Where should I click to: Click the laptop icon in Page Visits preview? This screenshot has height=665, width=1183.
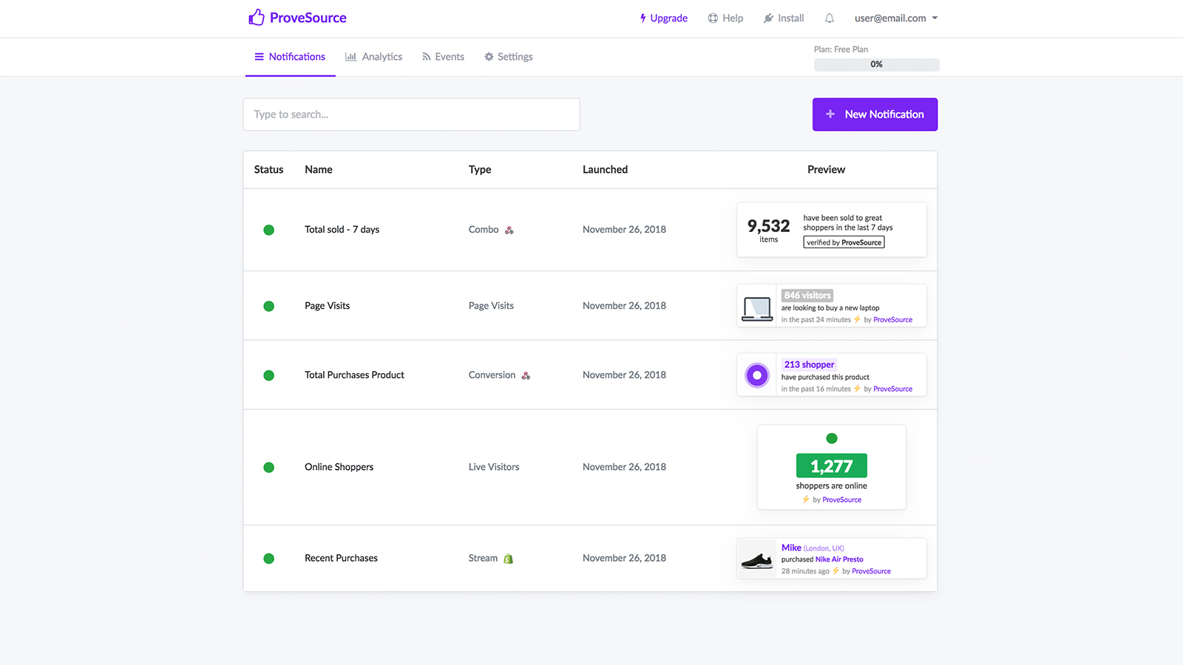757,308
